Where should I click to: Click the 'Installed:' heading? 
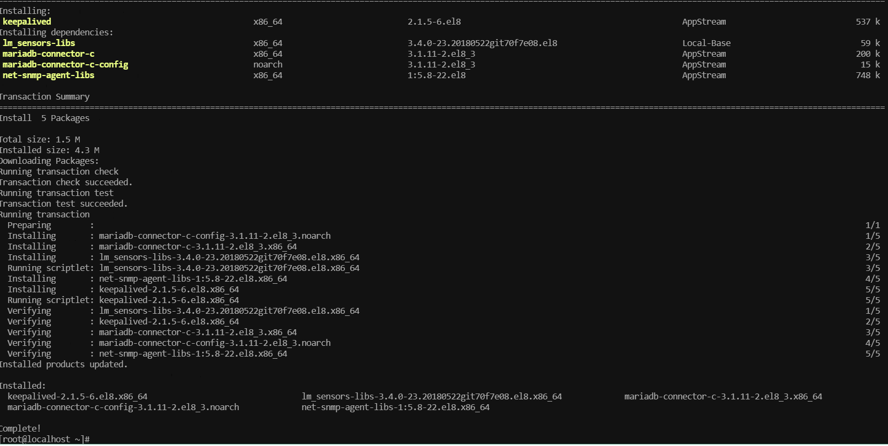pyautogui.click(x=23, y=386)
